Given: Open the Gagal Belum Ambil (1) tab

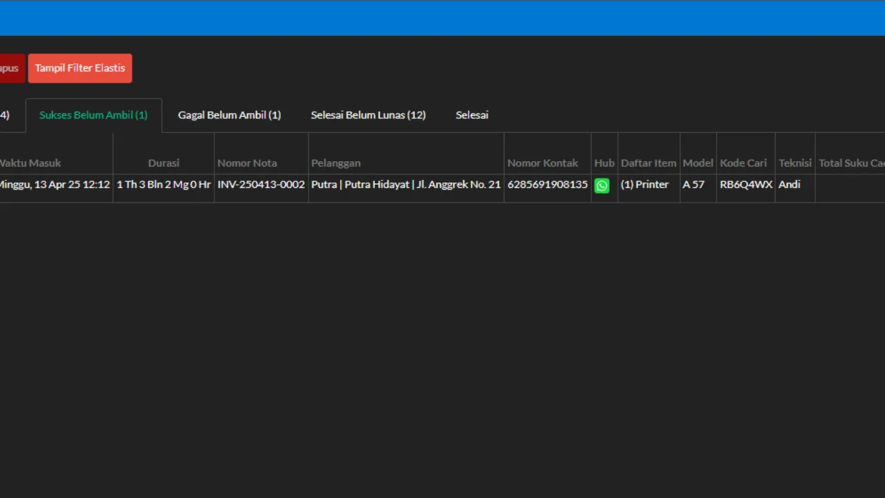Looking at the screenshot, I should pyautogui.click(x=230, y=116).
